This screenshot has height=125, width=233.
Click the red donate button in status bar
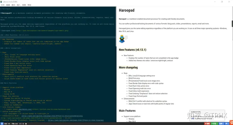point(207,124)
